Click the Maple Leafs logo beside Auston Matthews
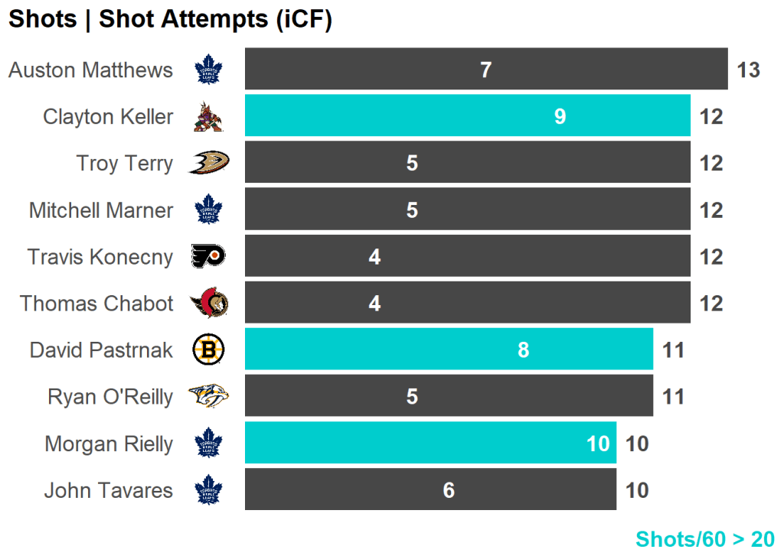Image resolution: width=784 pixels, height=559 pixels. (208, 70)
